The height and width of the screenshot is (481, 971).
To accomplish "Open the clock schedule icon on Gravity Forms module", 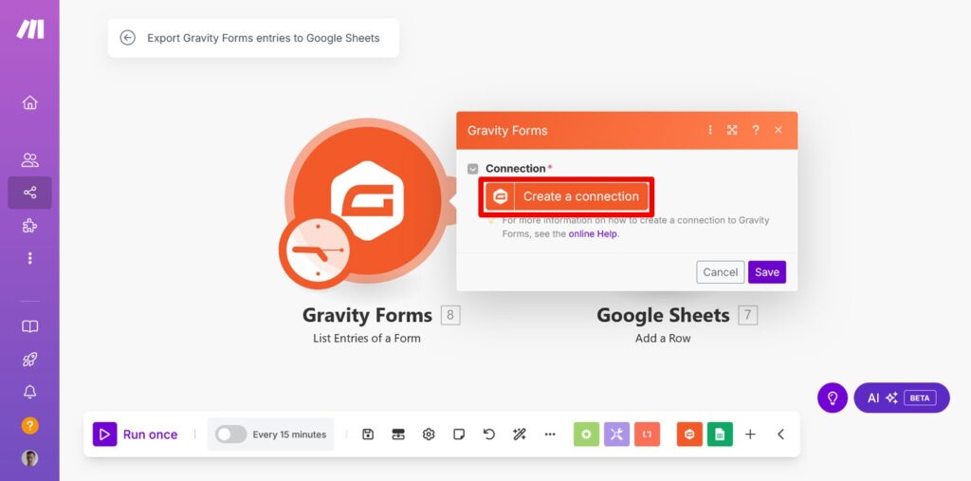I will [318, 251].
